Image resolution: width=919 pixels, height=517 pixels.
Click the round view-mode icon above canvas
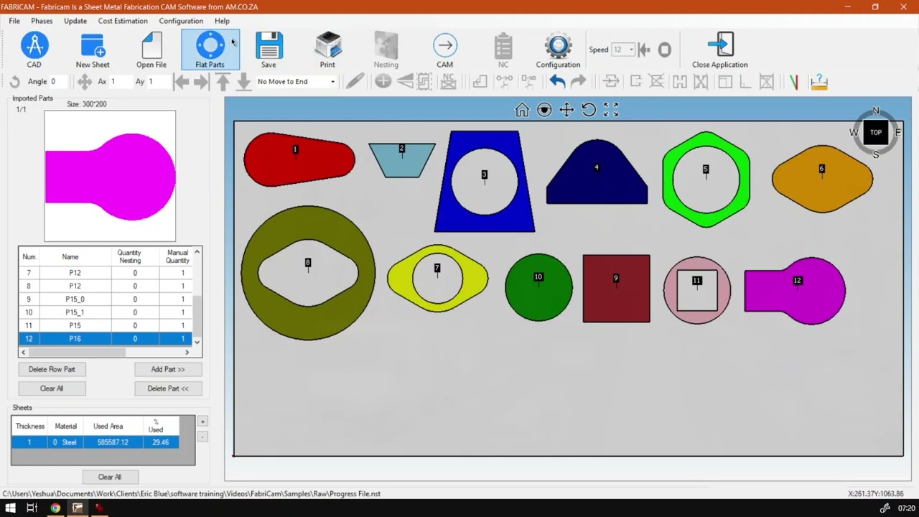point(544,110)
